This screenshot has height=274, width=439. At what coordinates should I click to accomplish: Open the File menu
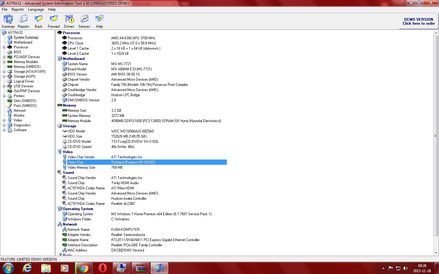[x=5, y=9]
